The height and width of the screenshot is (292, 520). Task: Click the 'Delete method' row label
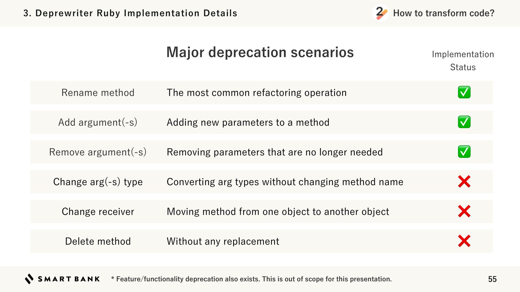point(98,241)
